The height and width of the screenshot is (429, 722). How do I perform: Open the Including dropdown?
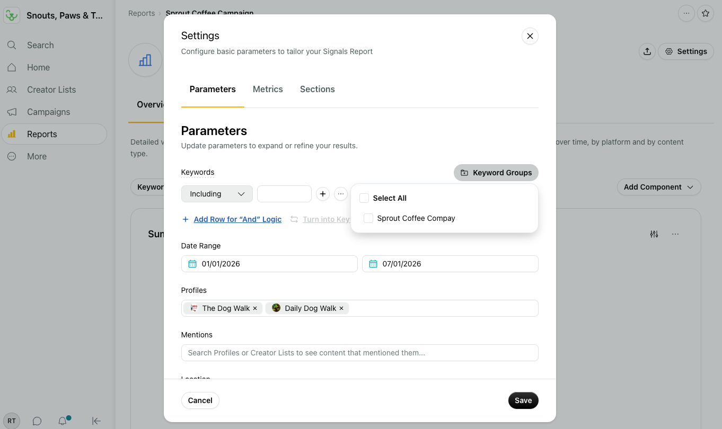pos(217,194)
